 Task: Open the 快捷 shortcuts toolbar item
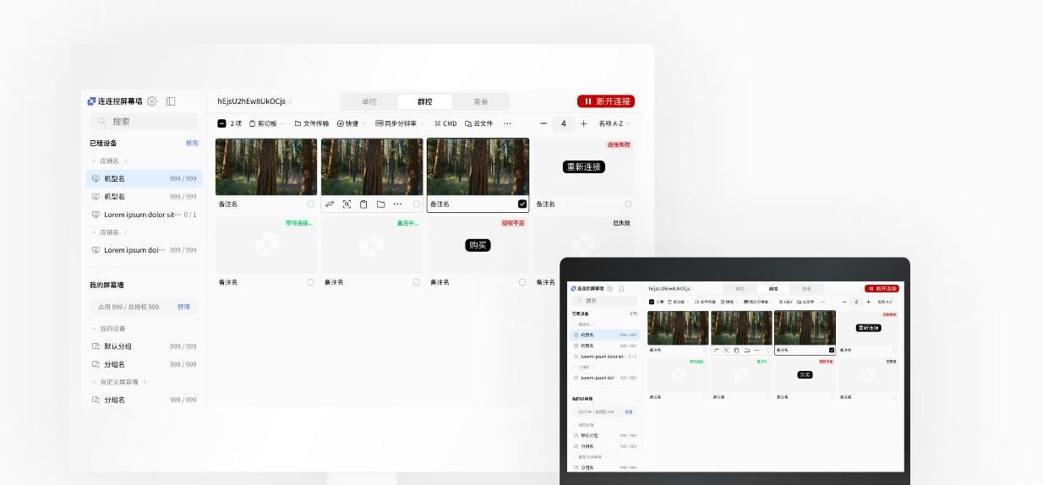coord(350,123)
